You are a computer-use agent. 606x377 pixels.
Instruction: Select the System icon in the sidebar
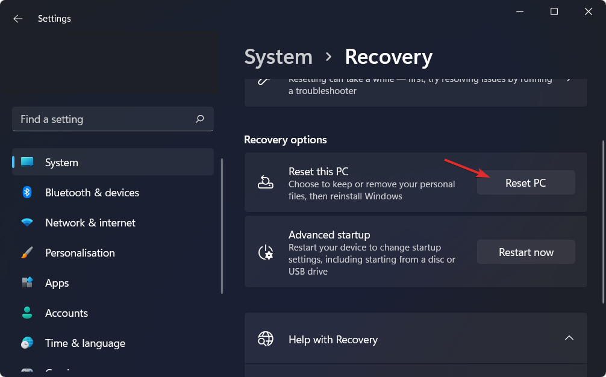[x=27, y=162]
